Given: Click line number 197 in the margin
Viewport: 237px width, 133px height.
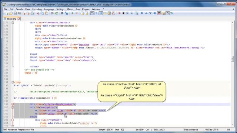Looking at the screenshot, I should click(6, 98).
